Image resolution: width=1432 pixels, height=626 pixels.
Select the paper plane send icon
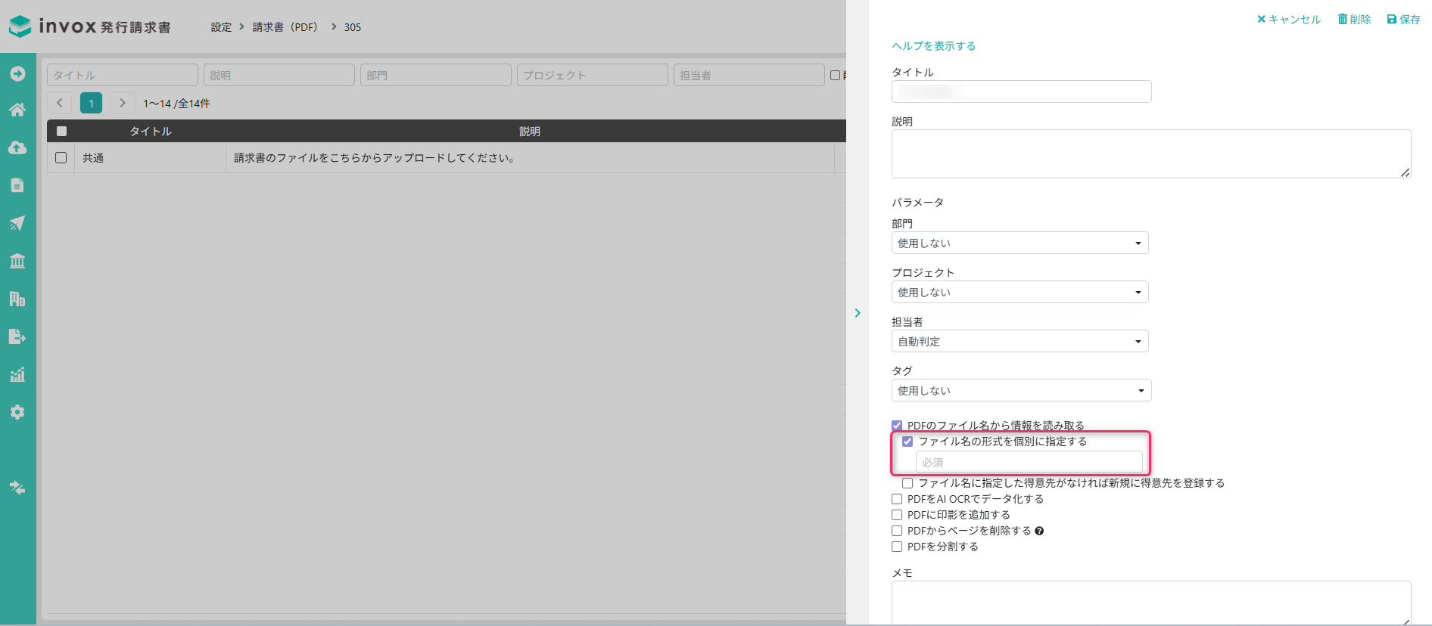pos(17,223)
